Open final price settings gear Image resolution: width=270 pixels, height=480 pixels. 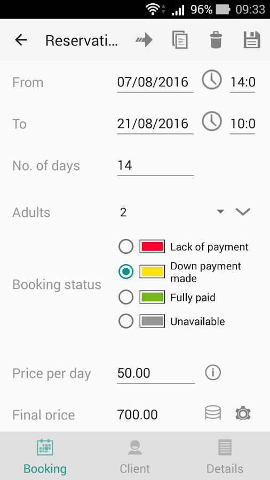[243, 413]
